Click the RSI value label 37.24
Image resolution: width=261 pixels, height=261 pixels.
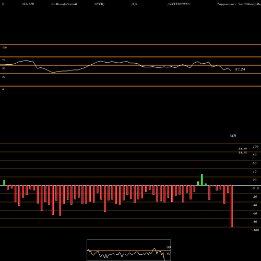pyautogui.click(x=240, y=69)
